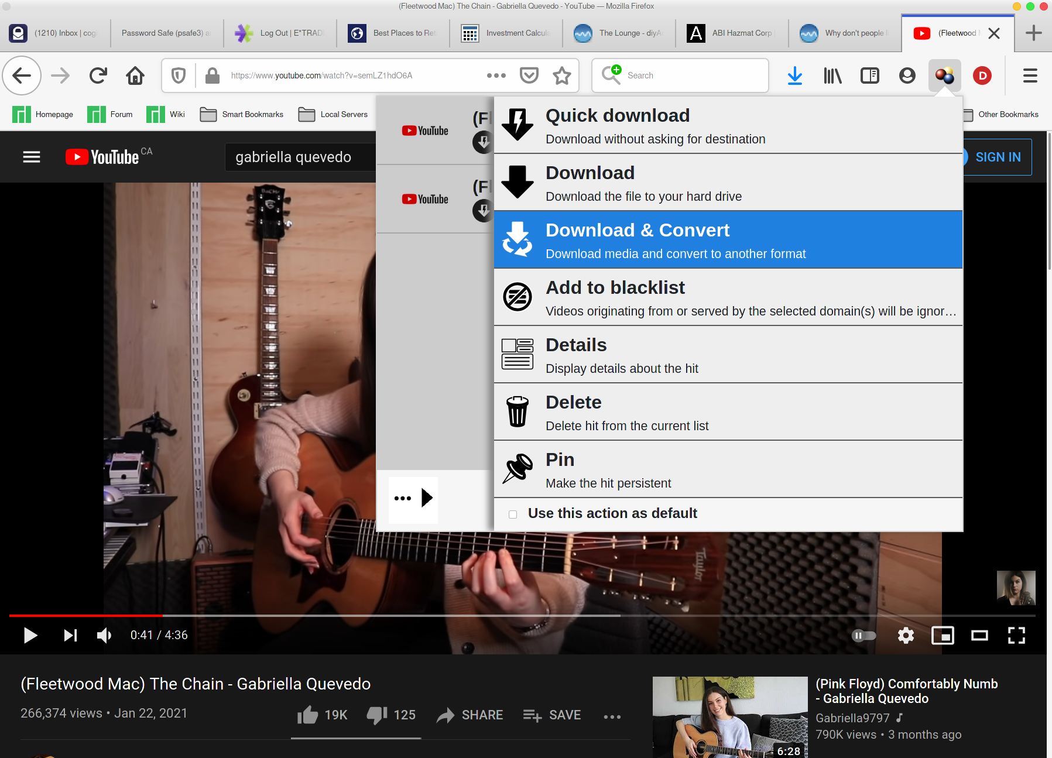Screen dimensions: 1052x758
Task: Open Wiki bookmark
Action: 166,114
